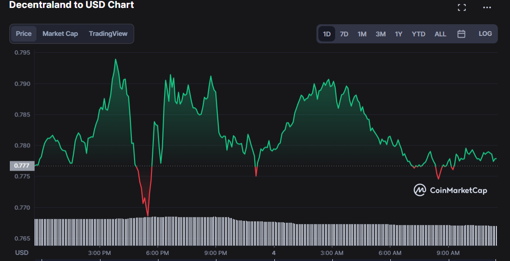Open fullscreen chart view
The image size is (510, 261).
pyautogui.click(x=461, y=7)
